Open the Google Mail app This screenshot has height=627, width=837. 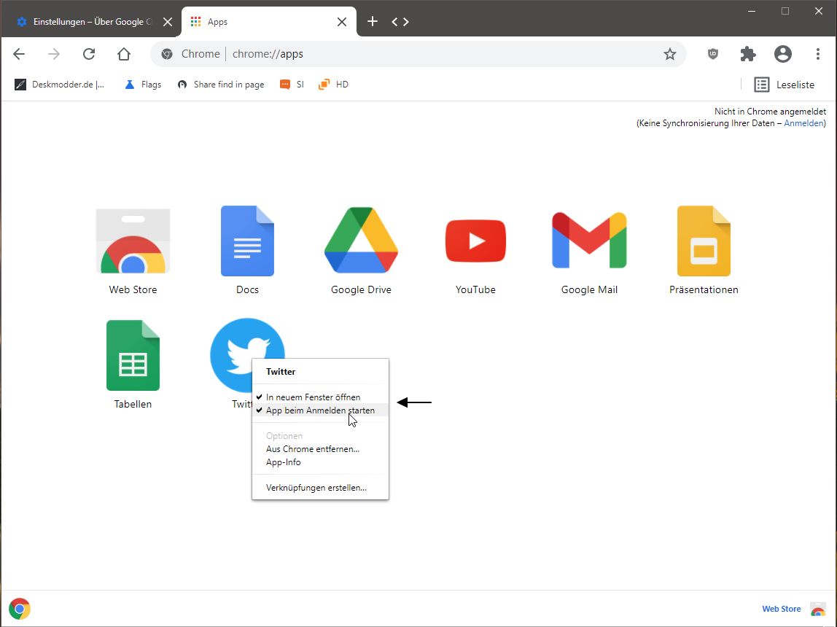click(589, 241)
